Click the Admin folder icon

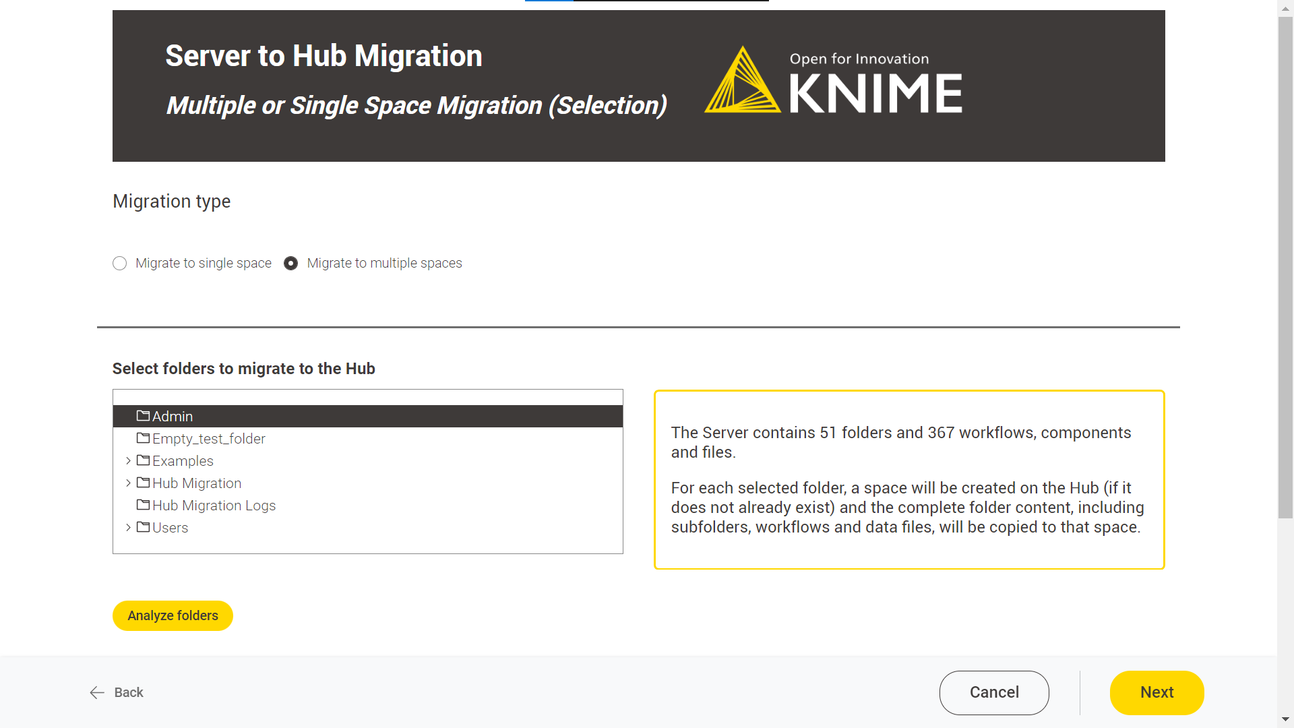click(x=143, y=416)
